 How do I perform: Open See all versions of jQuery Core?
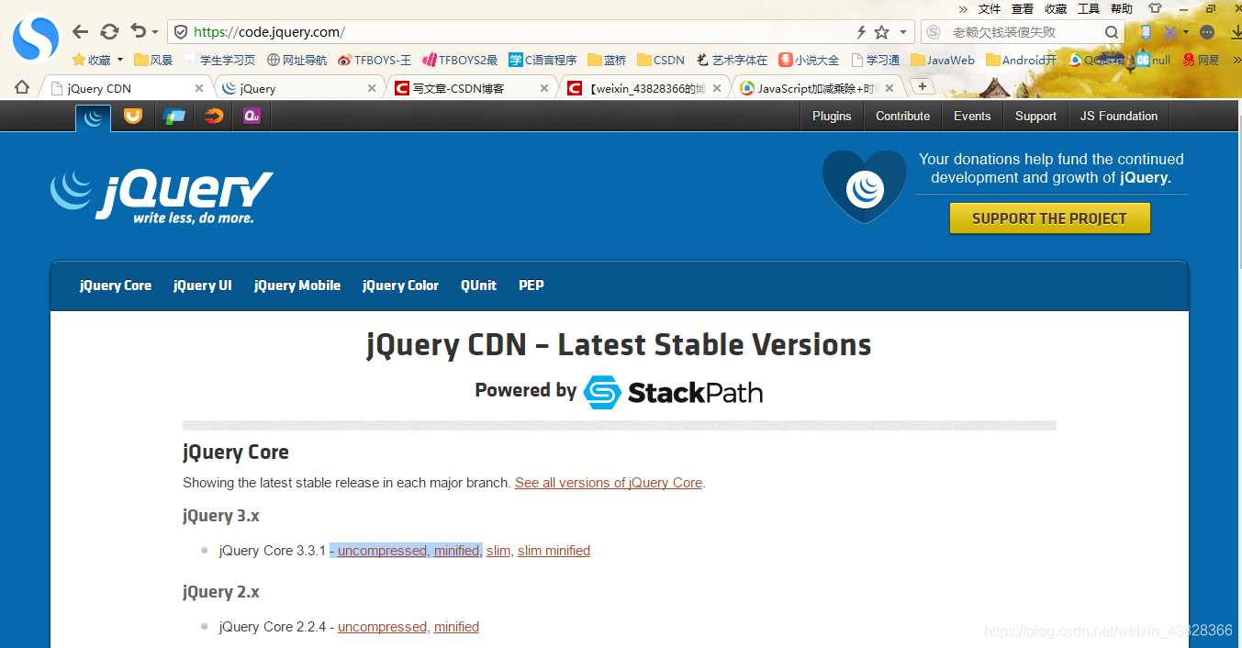pos(609,483)
